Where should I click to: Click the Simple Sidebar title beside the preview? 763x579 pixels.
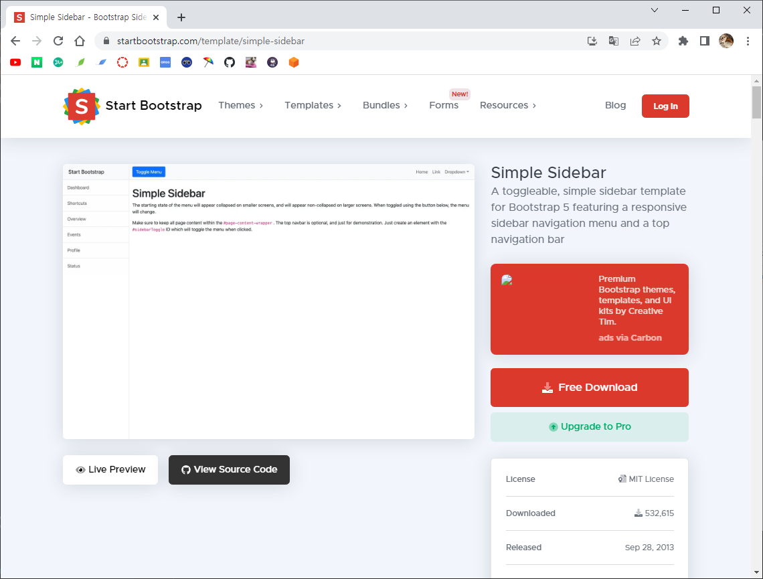pos(548,173)
